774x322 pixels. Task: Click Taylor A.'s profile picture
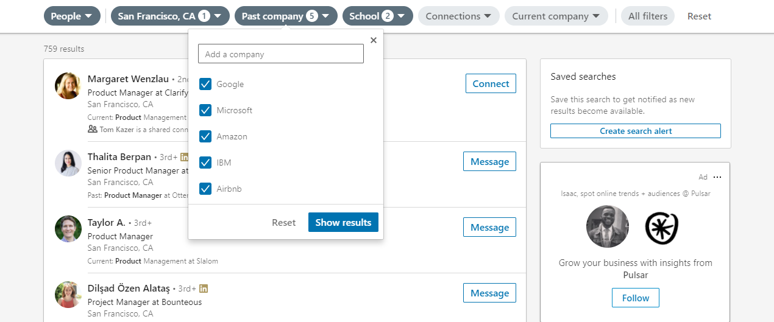[x=68, y=229]
